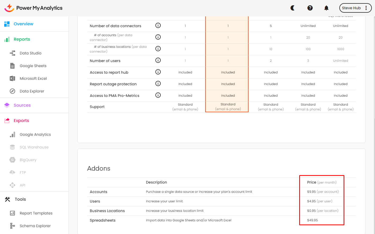The width and height of the screenshot is (375, 234).
Task: Open Google Sheets reports
Action: pyautogui.click(x=33, y=66)
